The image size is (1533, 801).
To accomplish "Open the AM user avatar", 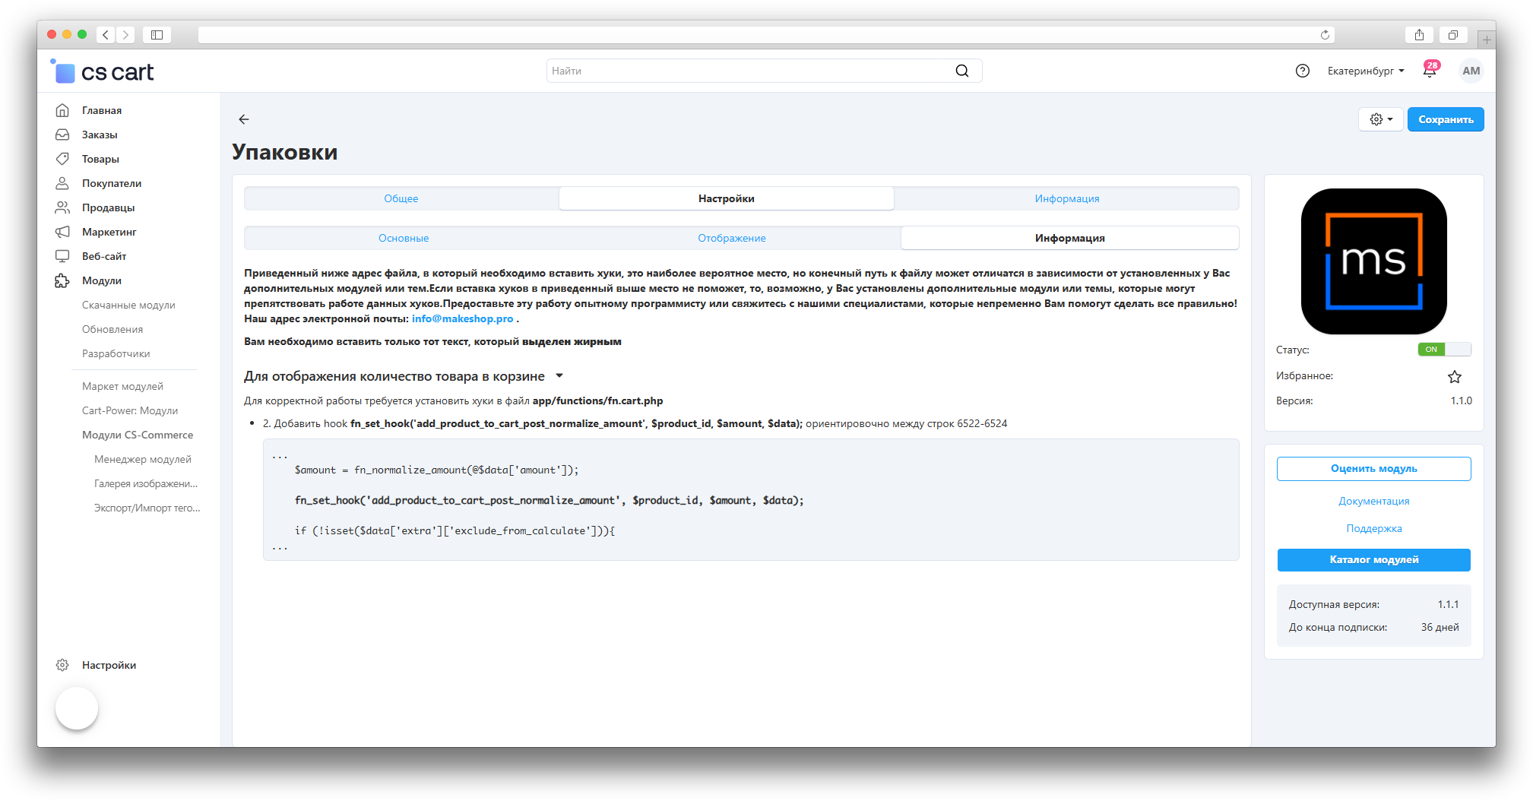I will (1471, 71).
